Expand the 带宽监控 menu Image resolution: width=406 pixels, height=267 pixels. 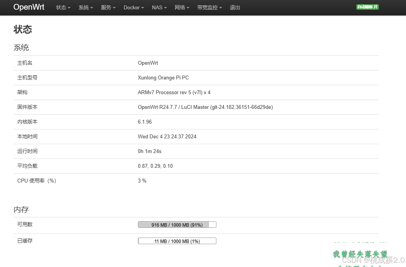tap(209, 7)
